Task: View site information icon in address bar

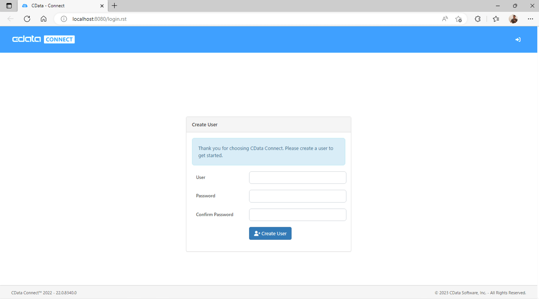Action: click(x=64, y=19)
